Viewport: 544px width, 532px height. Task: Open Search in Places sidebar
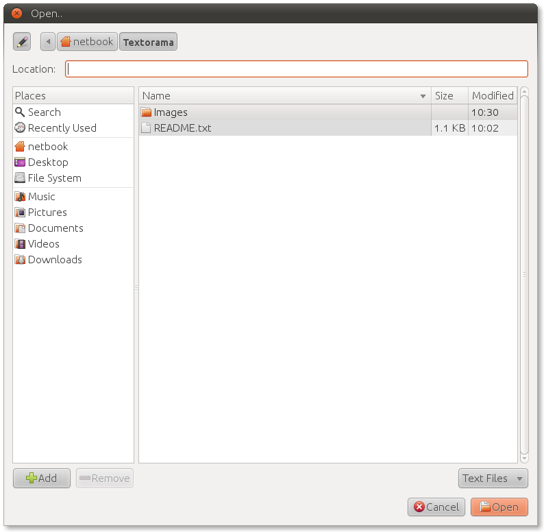73,112
